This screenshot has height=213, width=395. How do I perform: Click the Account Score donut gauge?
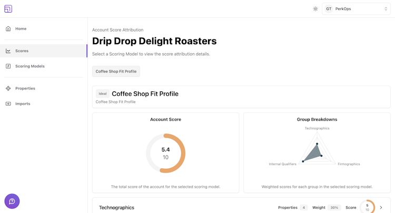pos(165,153)
